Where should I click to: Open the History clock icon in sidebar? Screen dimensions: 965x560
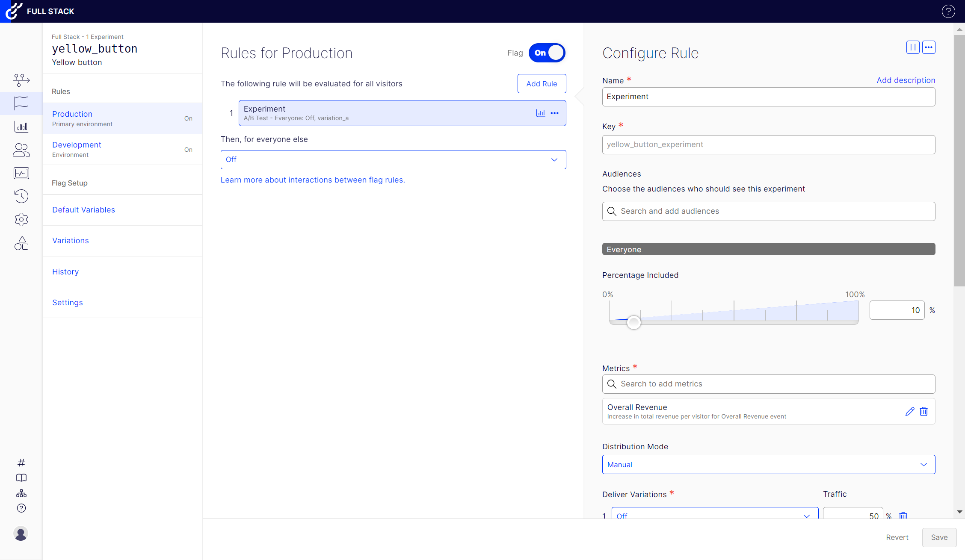(21, 196)
